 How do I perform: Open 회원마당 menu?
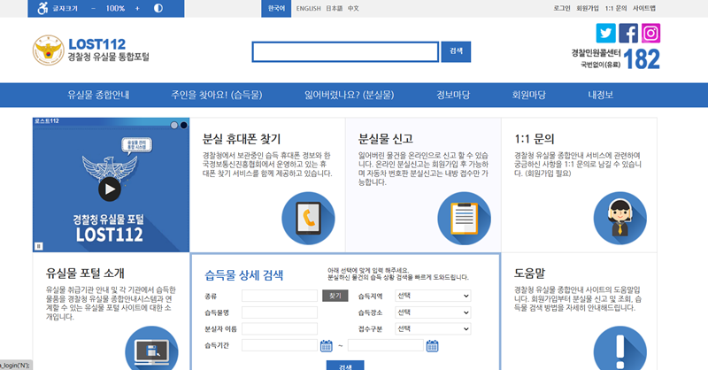tap(528, 95)
